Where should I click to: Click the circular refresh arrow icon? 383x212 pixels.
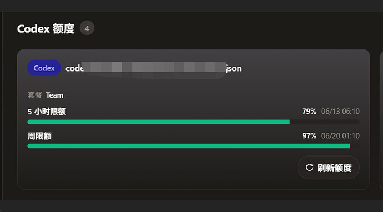(x=310, y=168)
